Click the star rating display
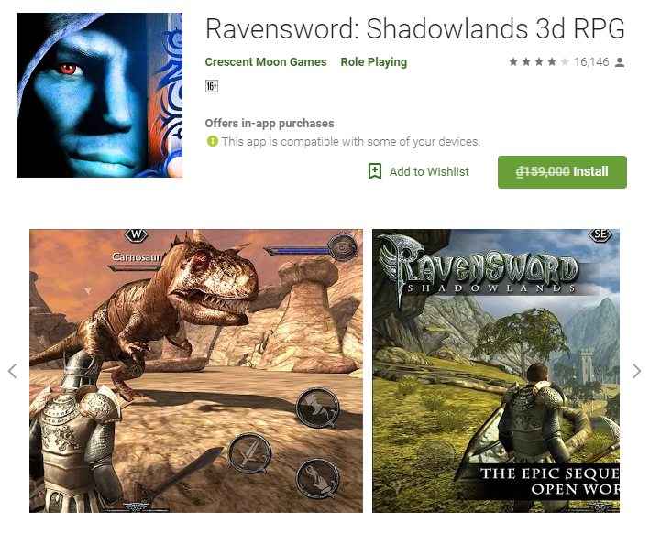Viewport: 650px width, 533px height. coord(539,62)
